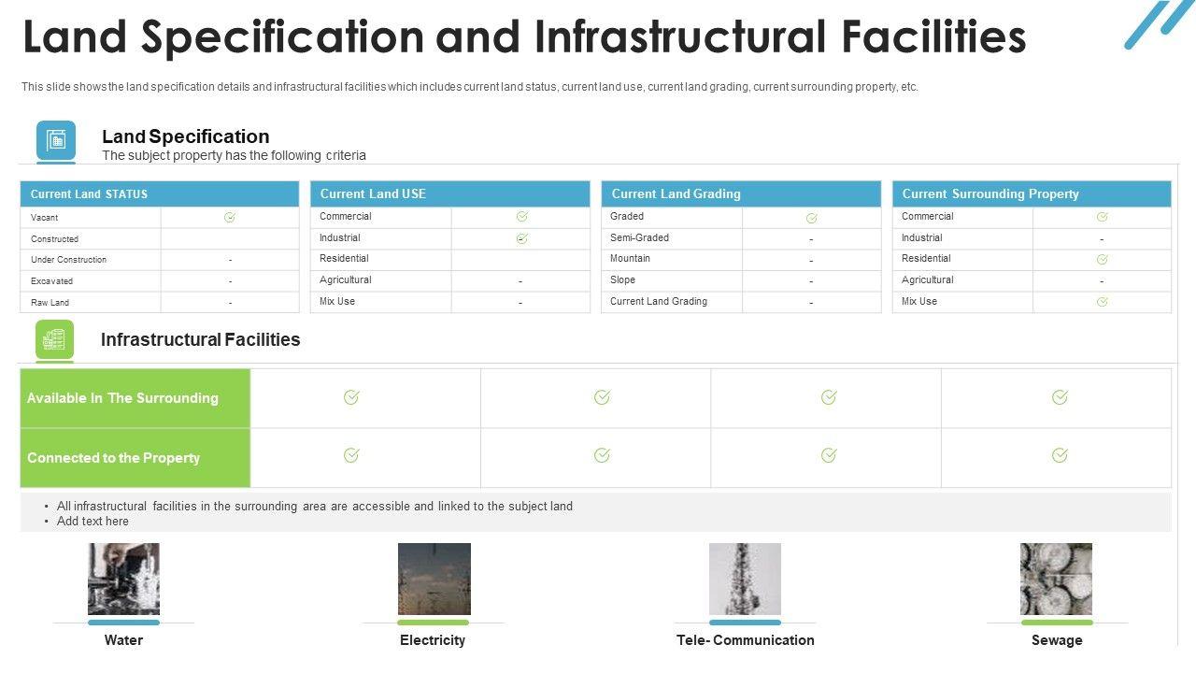Click the Constructed row label
The width and height of the screenshot is (1196, 673).
point(54,239)
